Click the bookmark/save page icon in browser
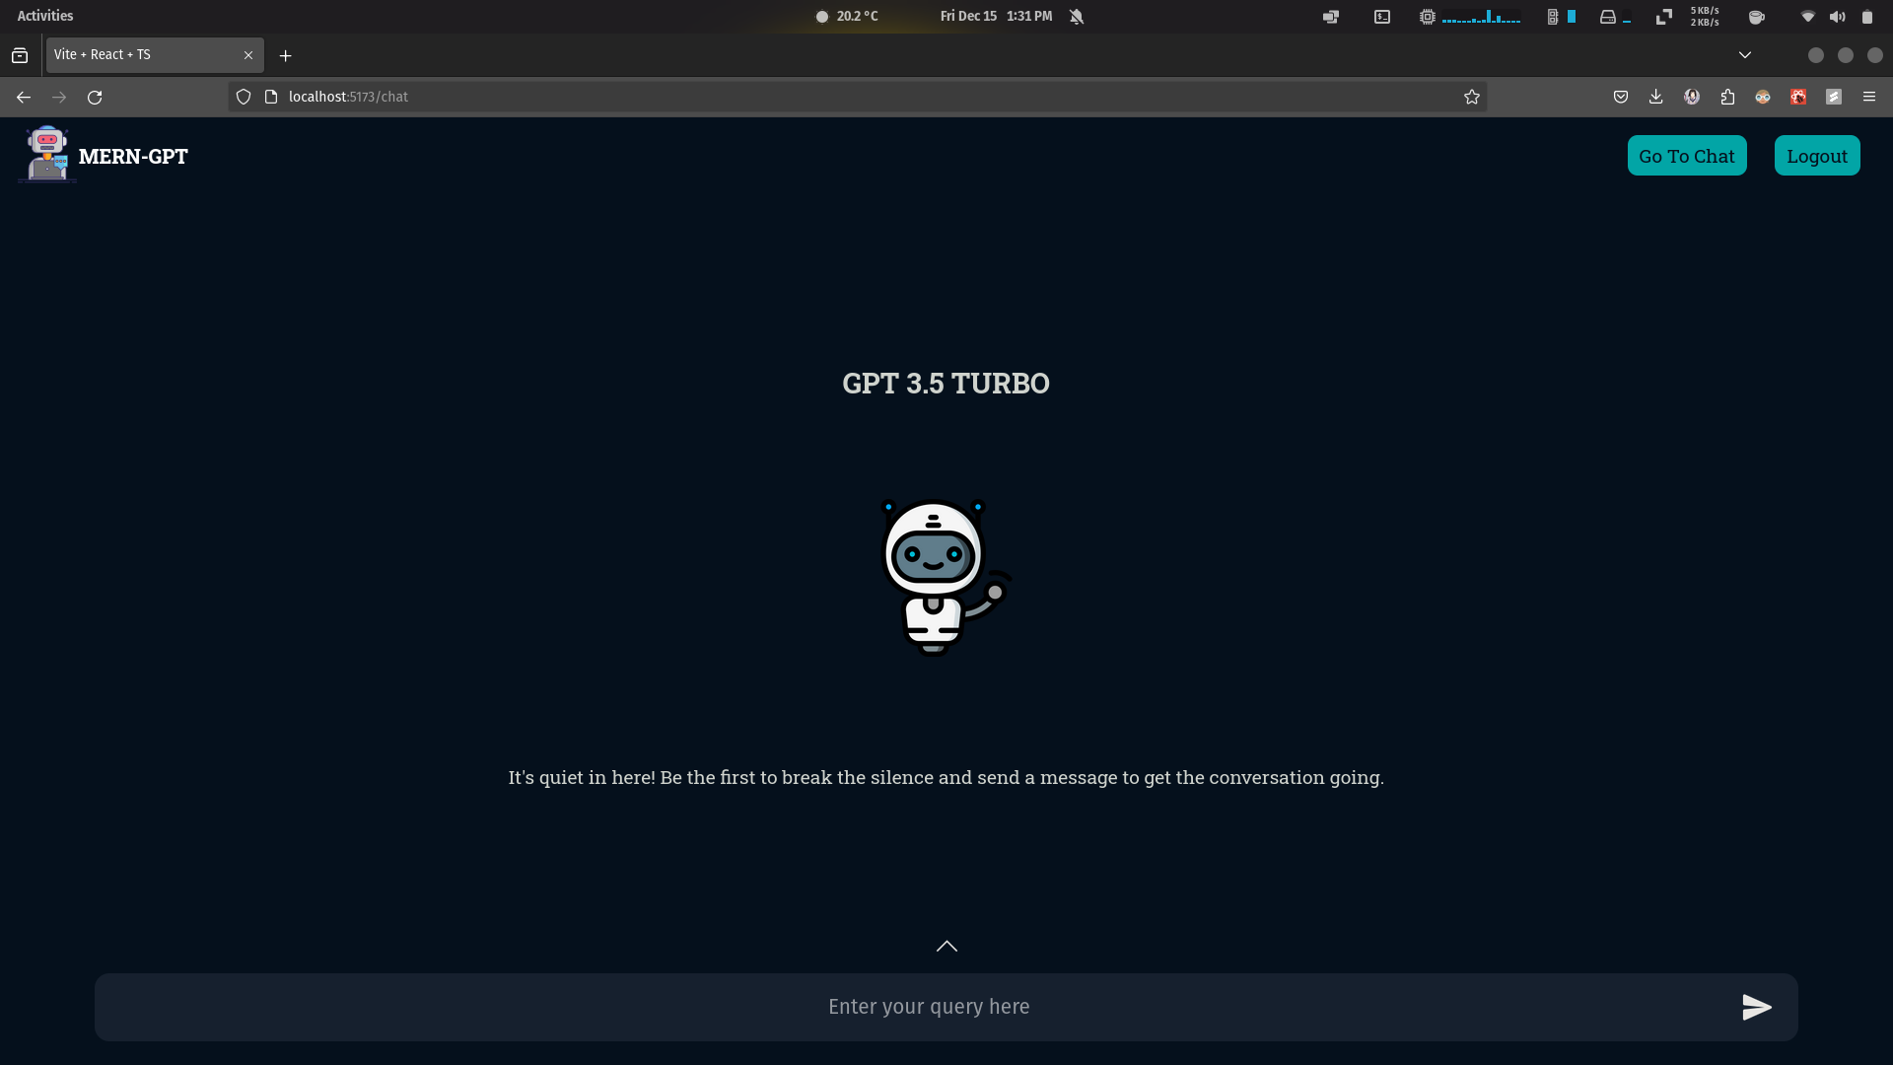The image size is (1893, 1065). pyautogui.click(x=1472, y=97)
